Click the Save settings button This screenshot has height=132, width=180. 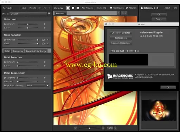(x=24, y=8)
